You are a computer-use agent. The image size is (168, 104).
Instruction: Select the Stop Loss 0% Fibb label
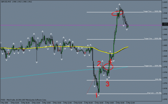click(x=154, y=93)
